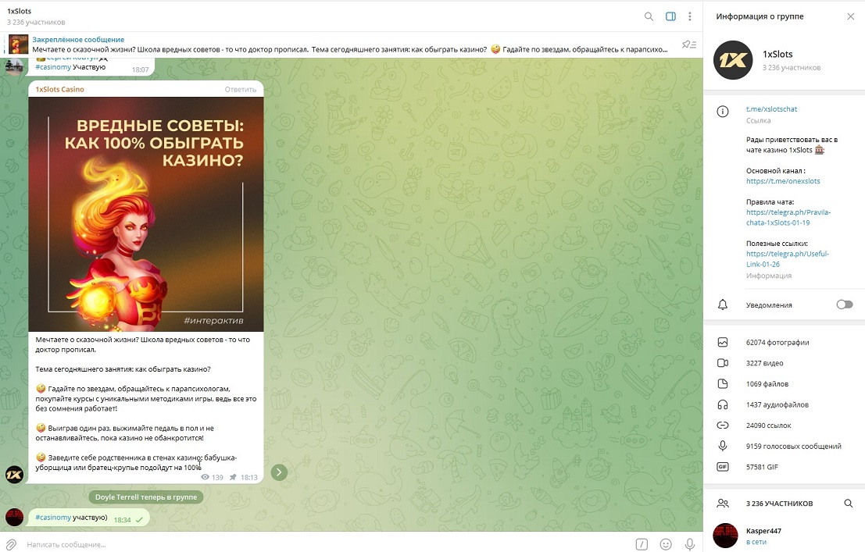Open bot commands slash icon
Image resolution: width=865 pixels, height=552 pixels.
tap(642, 544)
